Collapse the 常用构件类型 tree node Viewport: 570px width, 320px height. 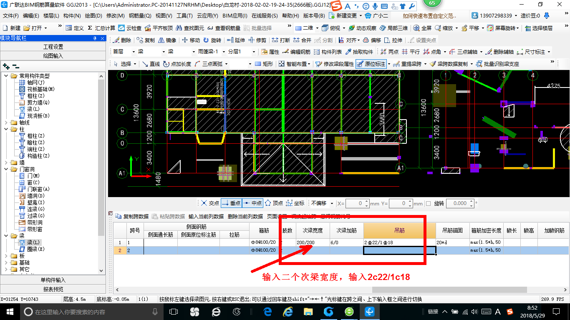[6, 76]
